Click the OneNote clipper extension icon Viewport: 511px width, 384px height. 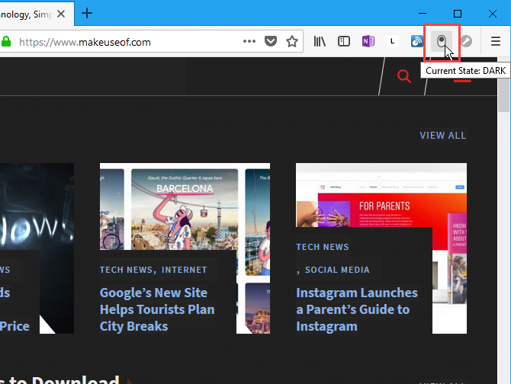pos(368,41)
